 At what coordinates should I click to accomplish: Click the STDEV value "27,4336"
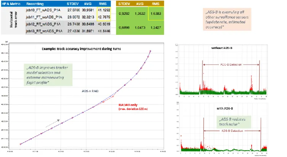coord(73,31)
